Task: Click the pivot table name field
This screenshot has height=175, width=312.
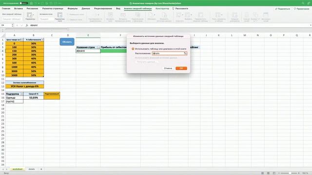Action: click(12, 19)
